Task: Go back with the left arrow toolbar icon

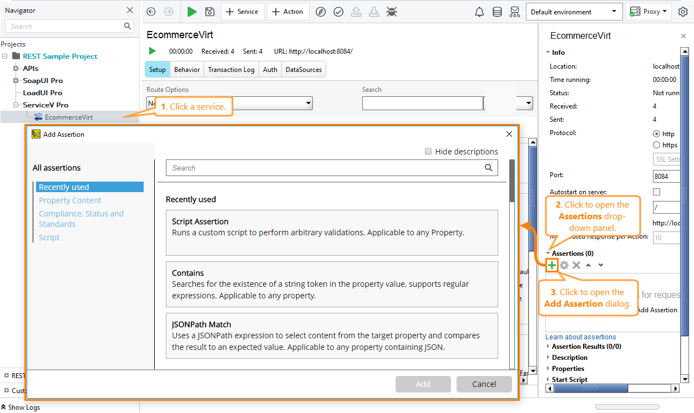Action: coord(151,12)
